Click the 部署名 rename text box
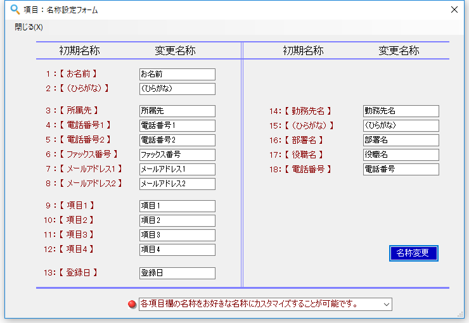 (401, 140)
